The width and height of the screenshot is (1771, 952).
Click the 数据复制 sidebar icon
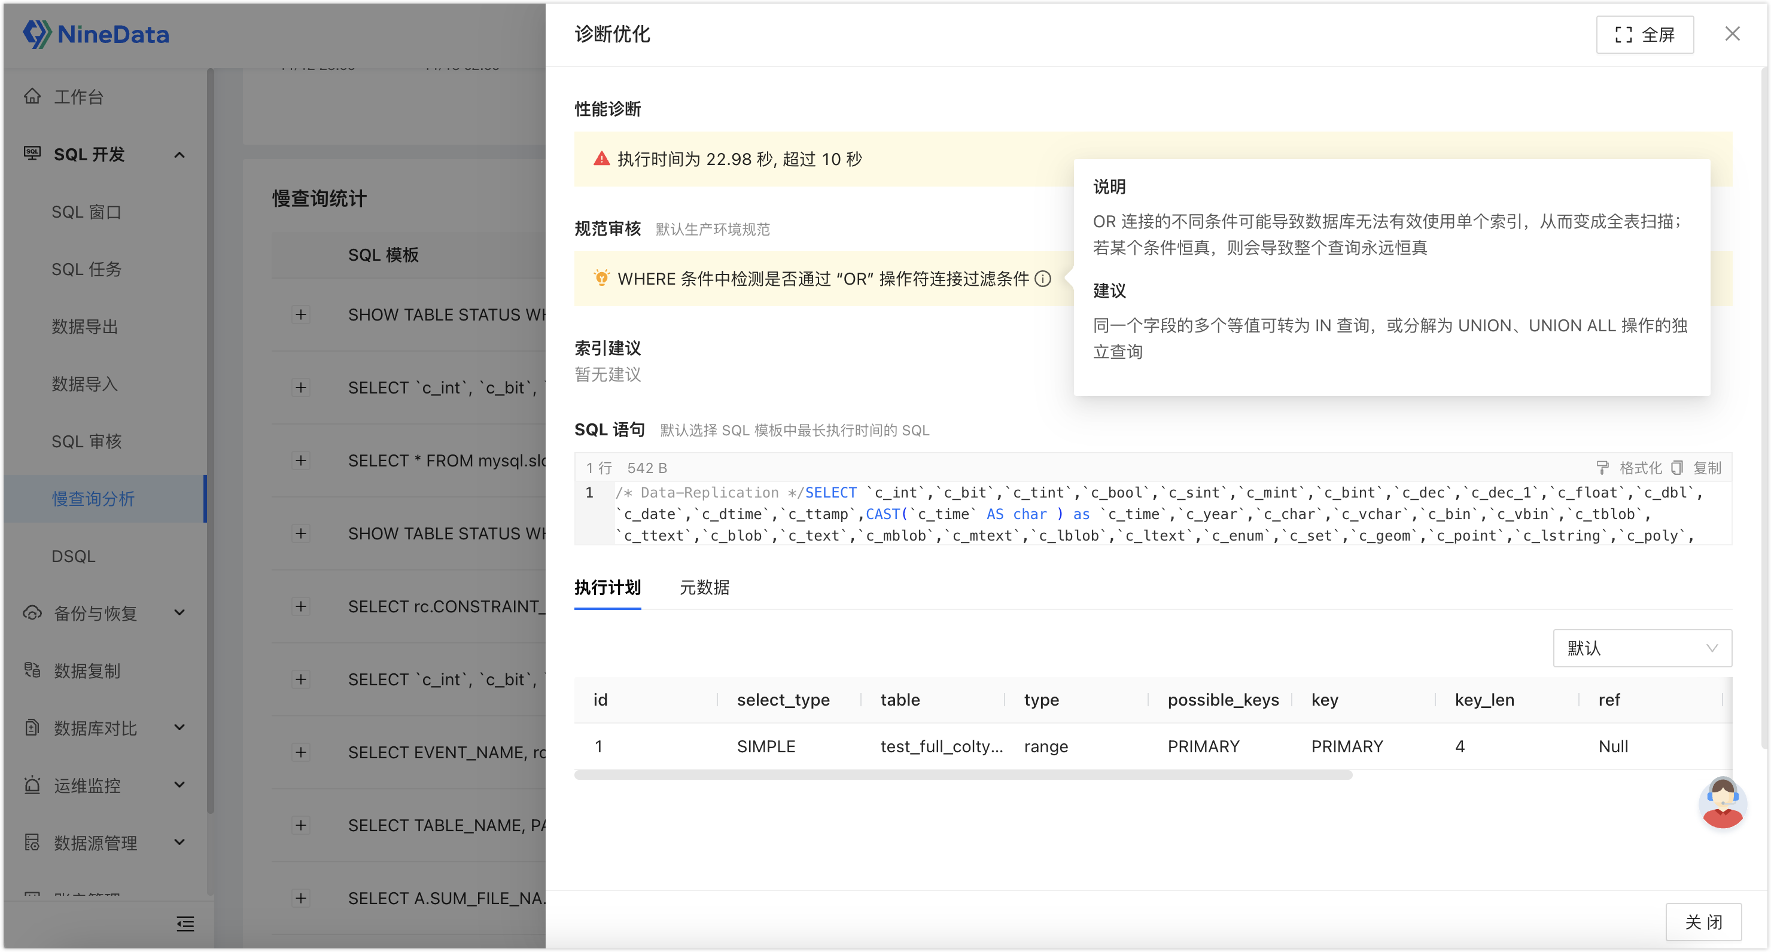(x=32, y=670)
